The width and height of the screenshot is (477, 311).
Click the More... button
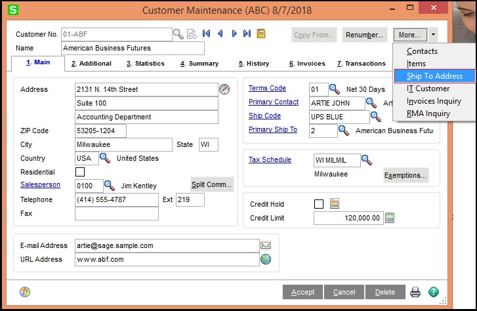pos(410,35)
